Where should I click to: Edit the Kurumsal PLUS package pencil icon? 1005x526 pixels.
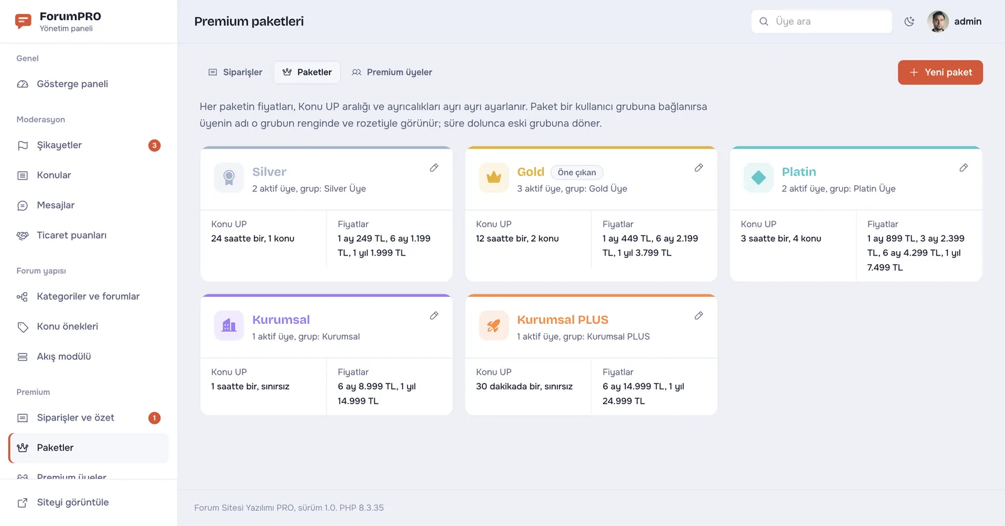click(698, 316)
